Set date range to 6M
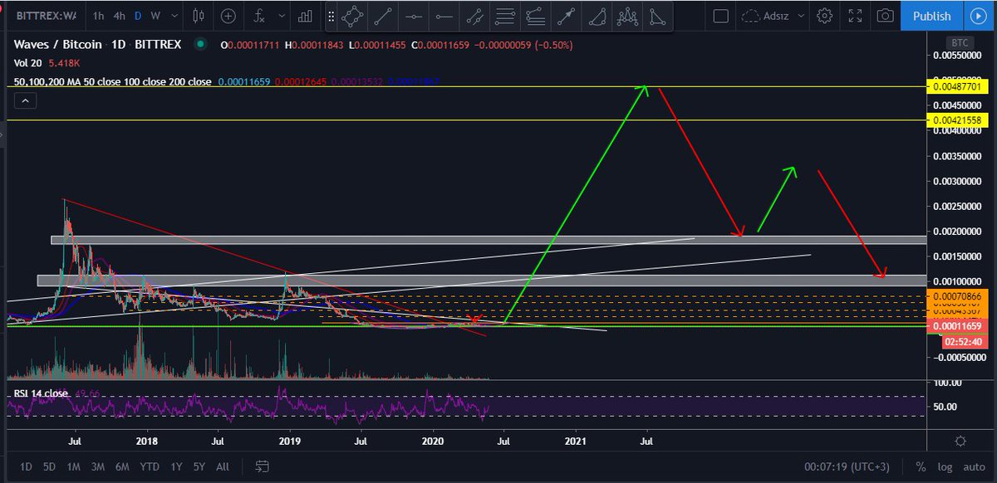 click(122, 466)
